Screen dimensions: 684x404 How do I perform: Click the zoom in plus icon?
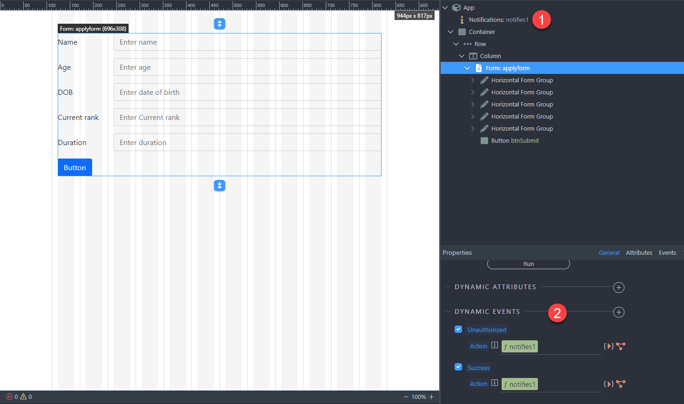(x=431, y=397)
